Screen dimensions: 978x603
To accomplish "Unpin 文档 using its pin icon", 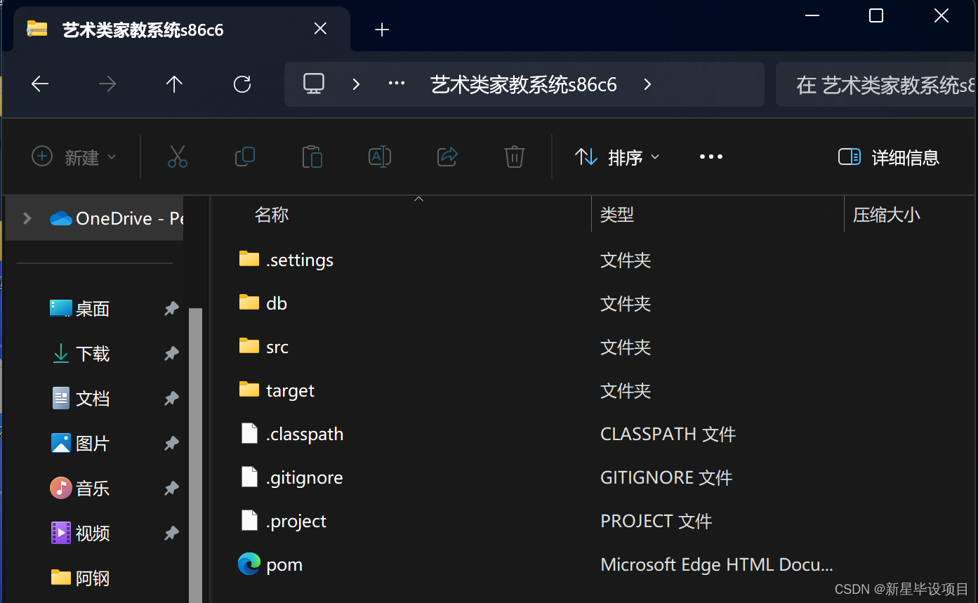I will click(x=171, y=399).
